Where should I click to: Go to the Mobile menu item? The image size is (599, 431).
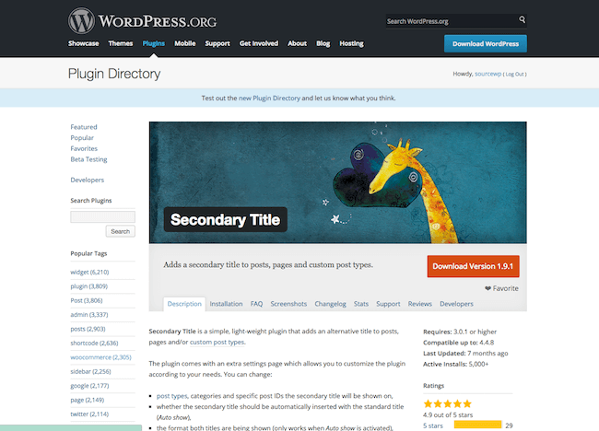pos(185,43)
